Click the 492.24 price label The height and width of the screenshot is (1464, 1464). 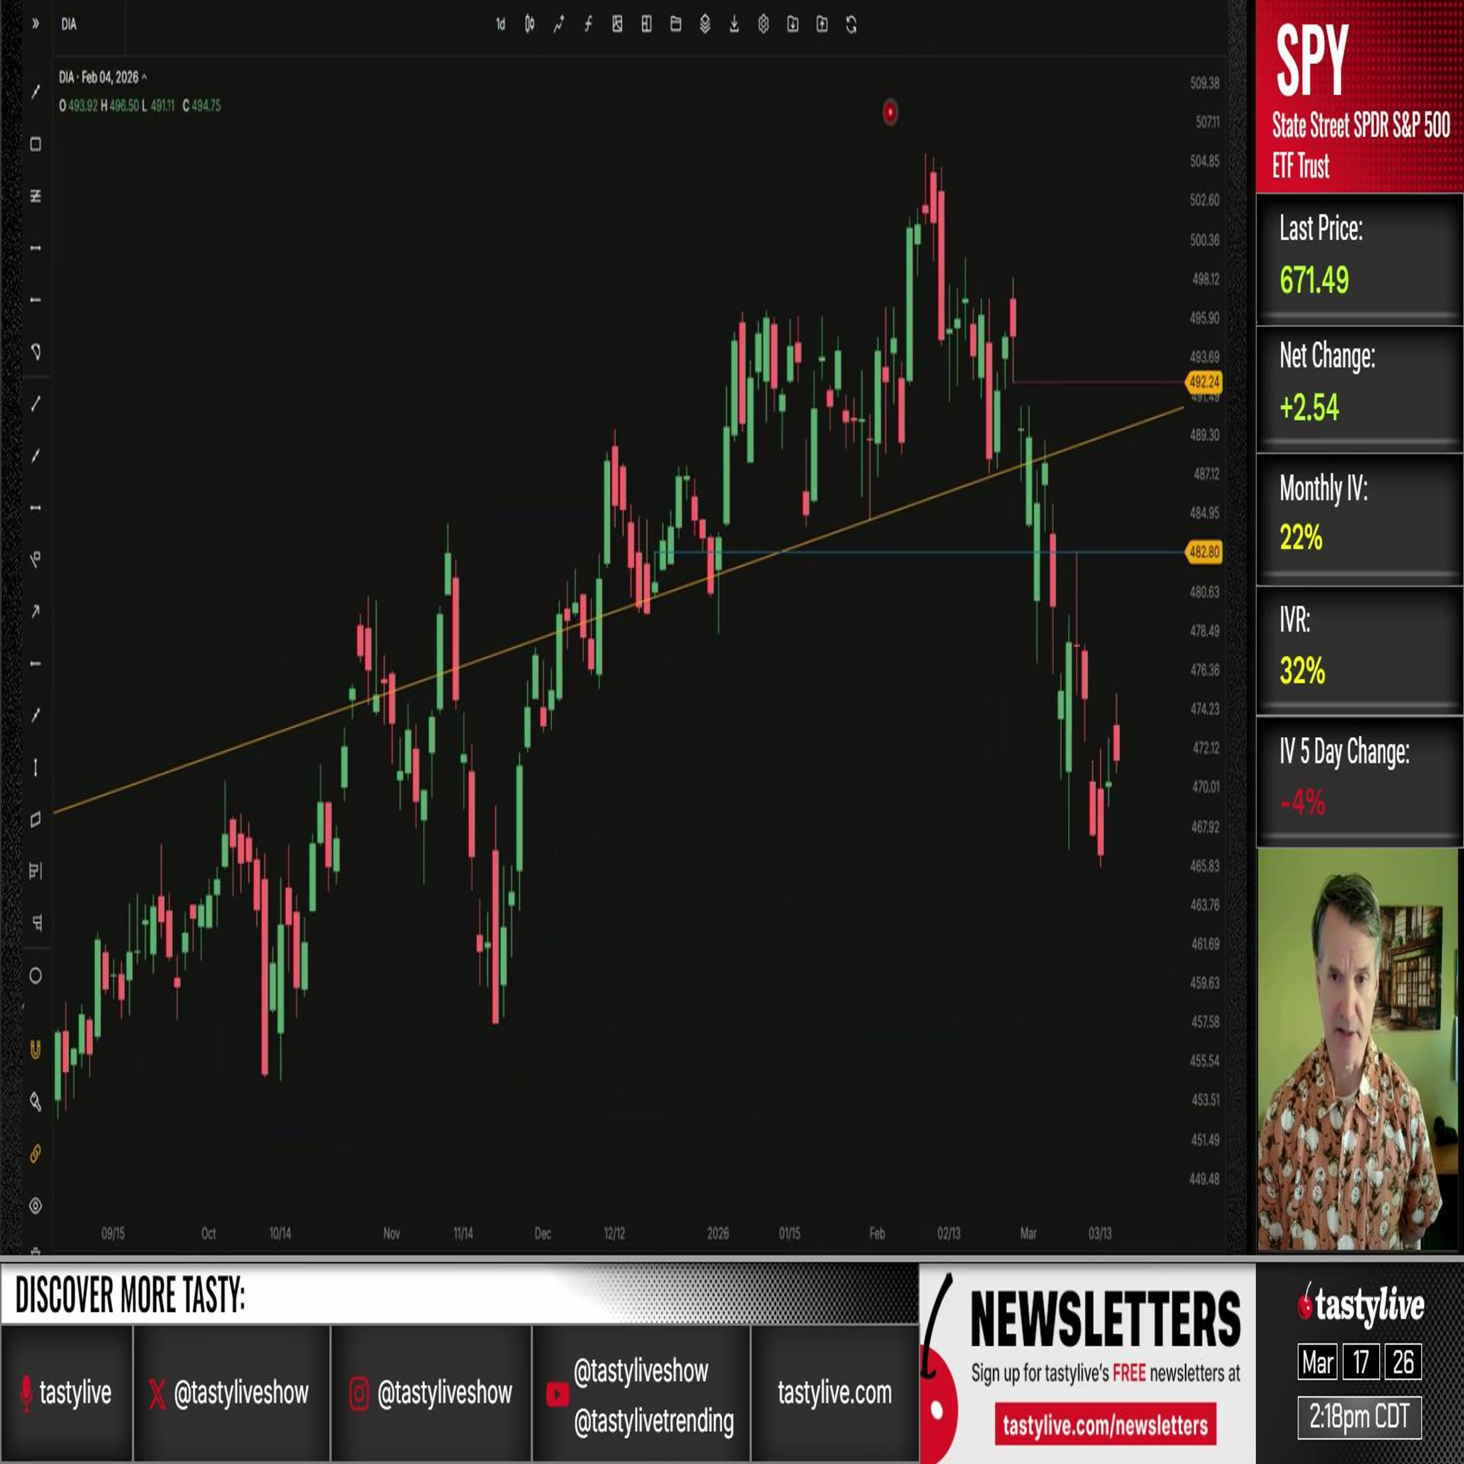[x=1203, y=382]
